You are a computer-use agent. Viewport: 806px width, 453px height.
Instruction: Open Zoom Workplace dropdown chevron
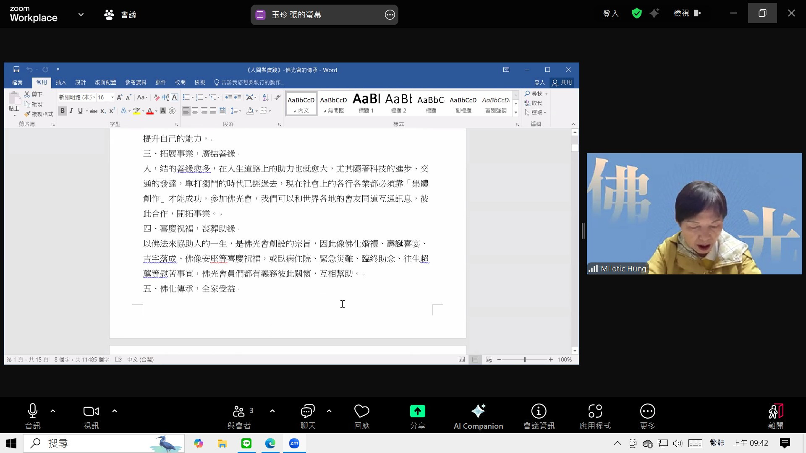81,14
